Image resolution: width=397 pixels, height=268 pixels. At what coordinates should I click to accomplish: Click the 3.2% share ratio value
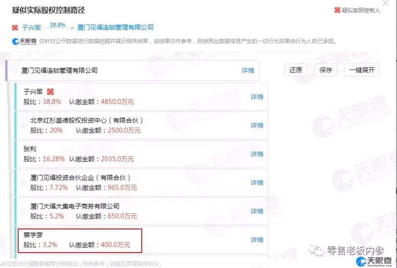pos(50,245)
